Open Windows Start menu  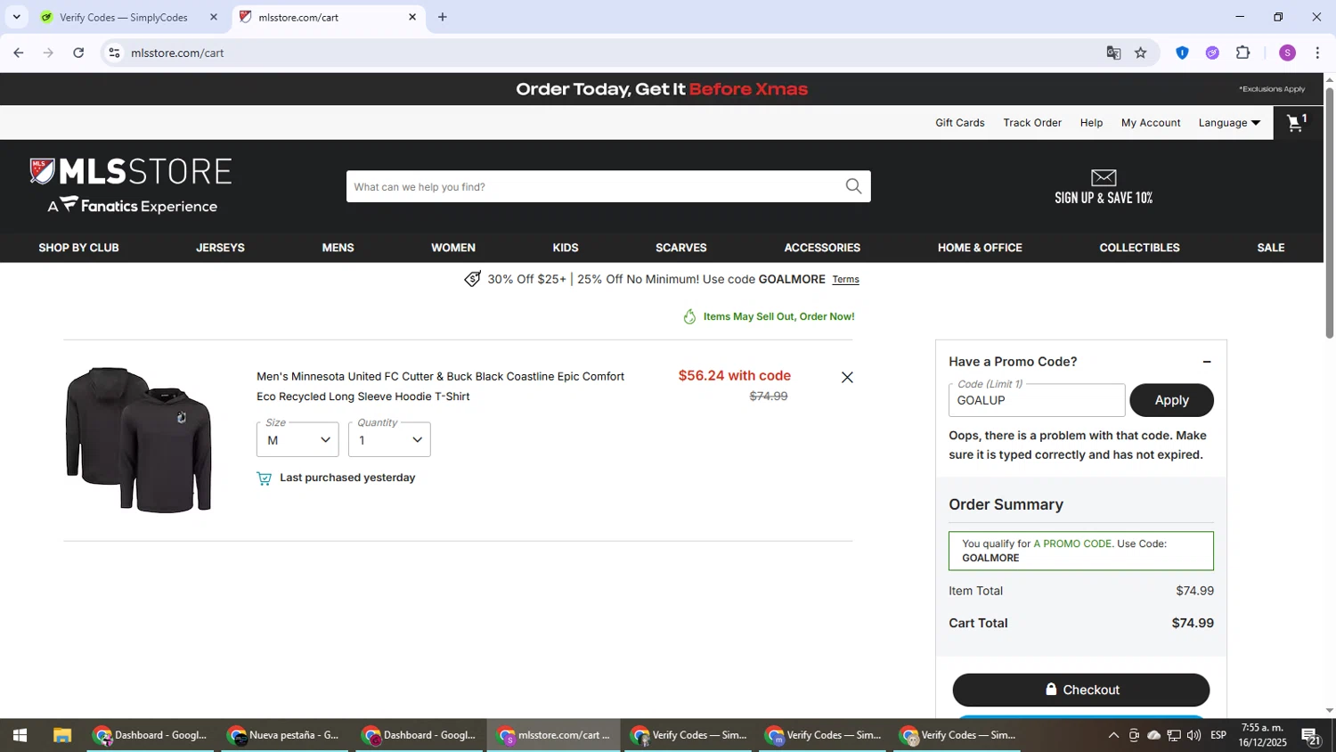[x=20, y=735]
